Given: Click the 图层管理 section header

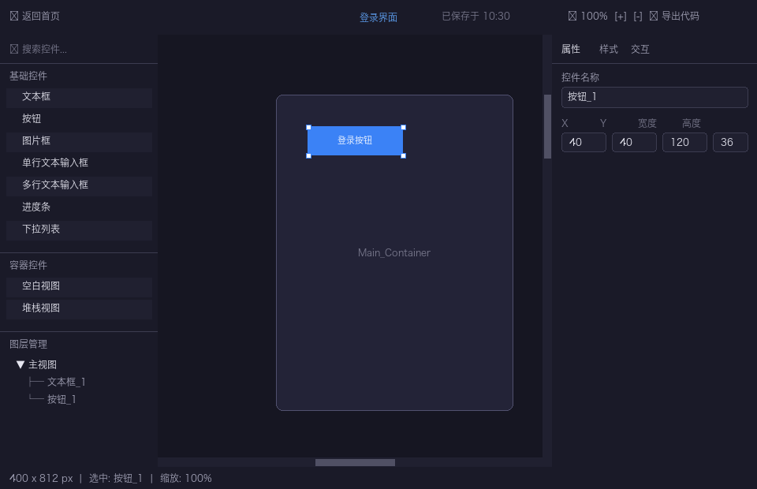Looking at the screenshot, I should (x=28, y=344).
